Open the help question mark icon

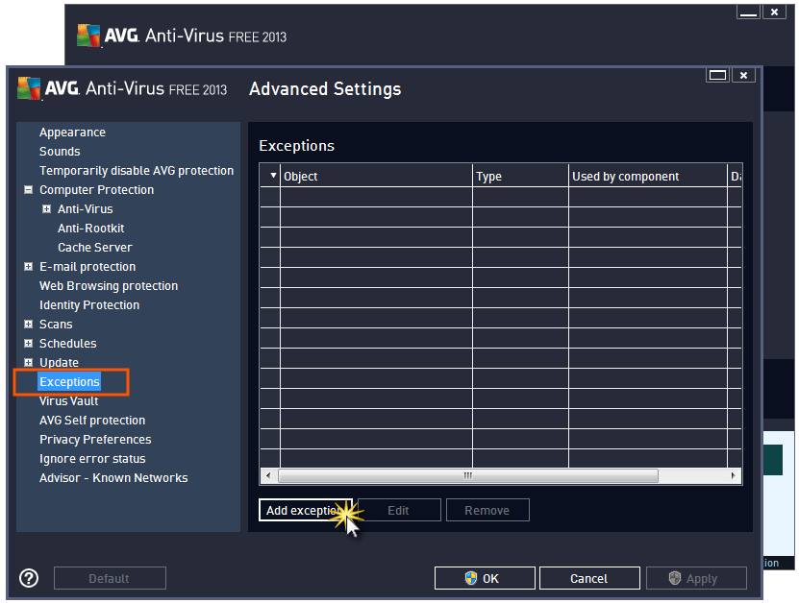(29, 578)
